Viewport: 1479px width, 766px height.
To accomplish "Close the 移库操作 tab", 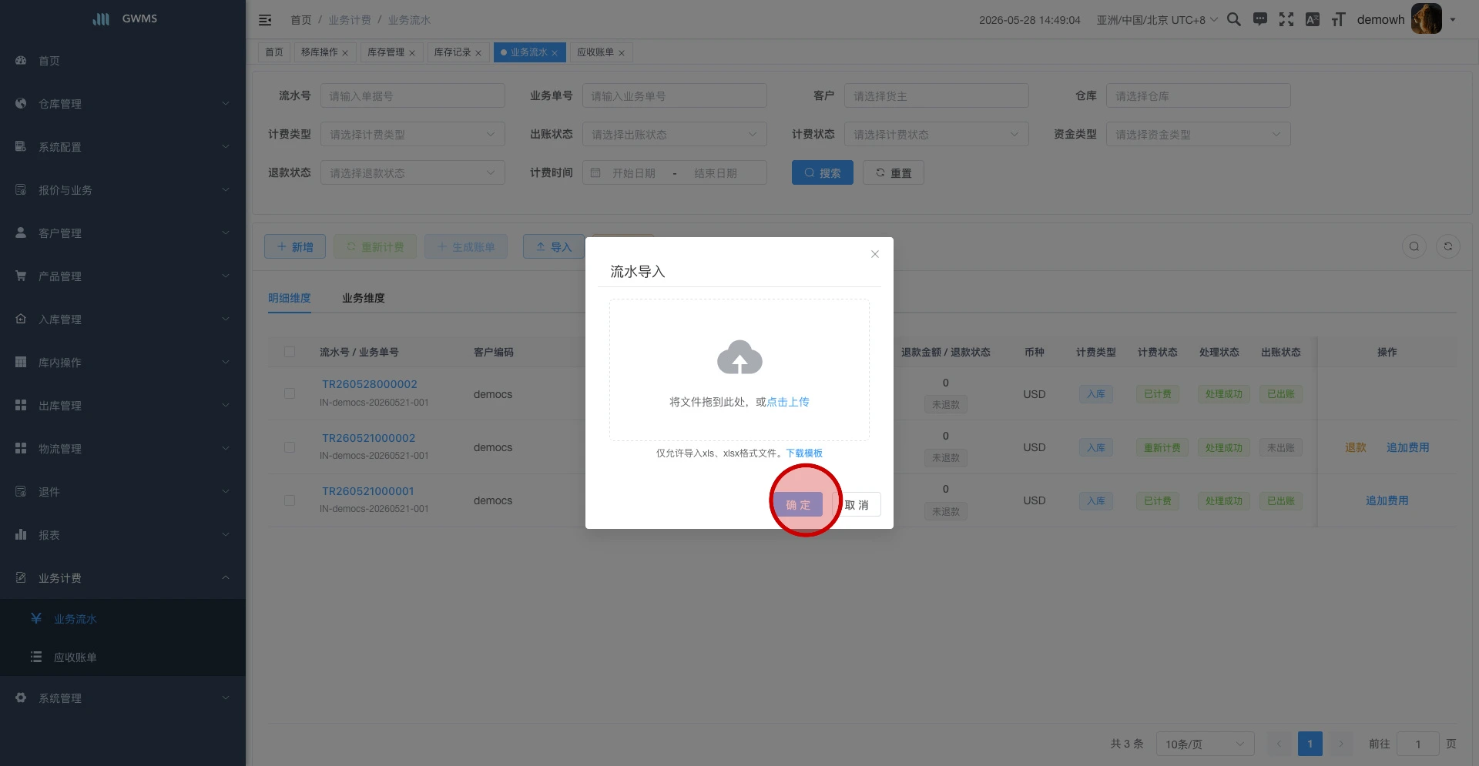I will 345,53.
